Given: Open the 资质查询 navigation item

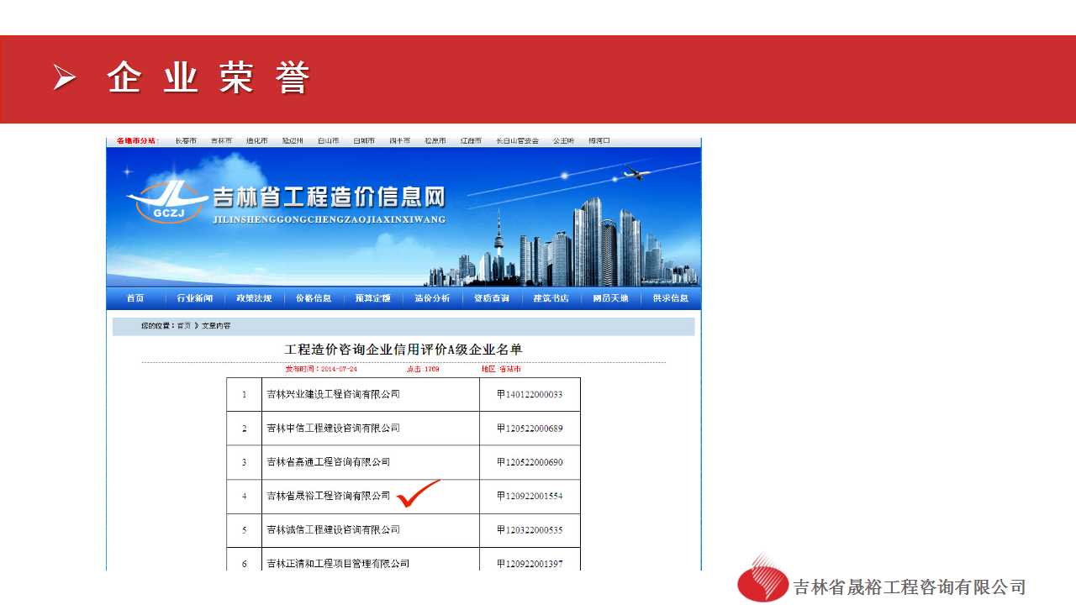Looking at the screenshot, I should tap(492, 298).
